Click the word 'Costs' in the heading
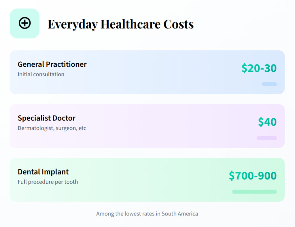Image resolution: width=295 pixels, height=227 pixels. (x=179, y=24)
